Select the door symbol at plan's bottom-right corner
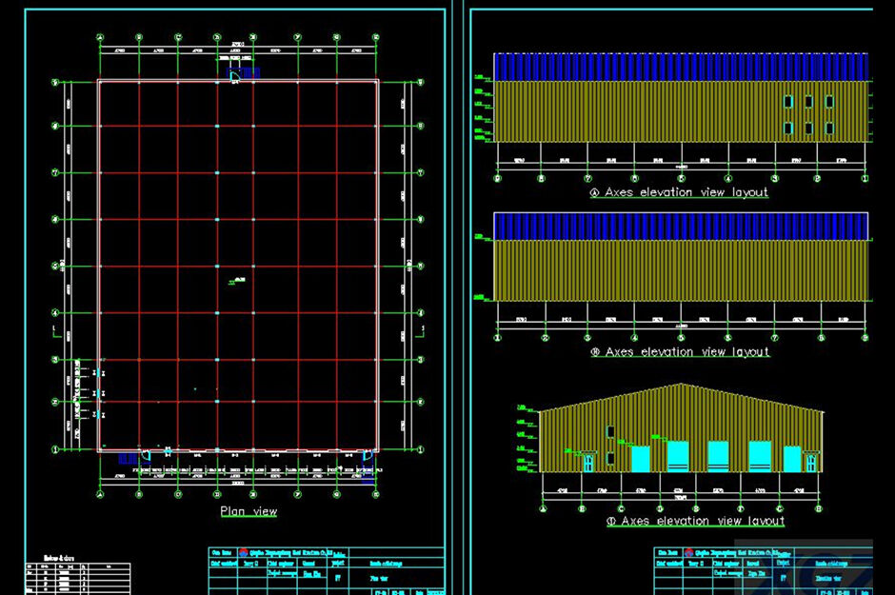 pos(368,455)
